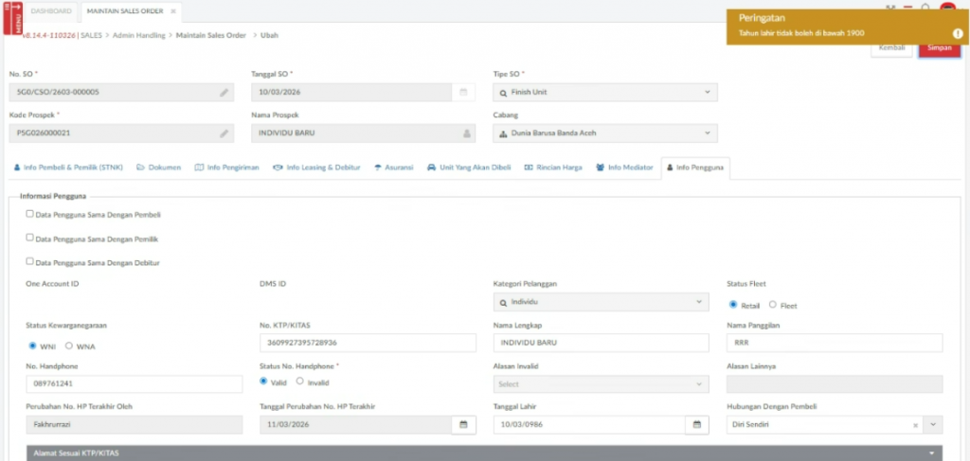The image size is (970, 461).
Task: Click the pencil icon in No. SO field
Action: (225, 93)
